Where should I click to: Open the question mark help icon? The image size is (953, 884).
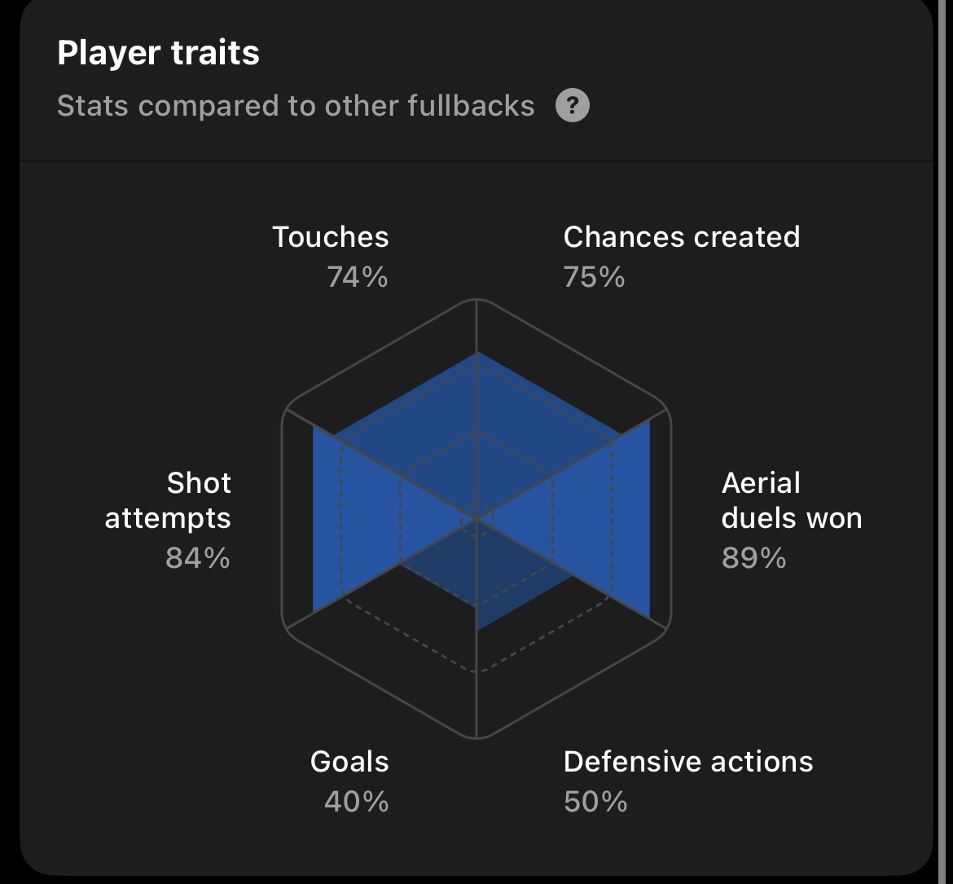[572, 106]
